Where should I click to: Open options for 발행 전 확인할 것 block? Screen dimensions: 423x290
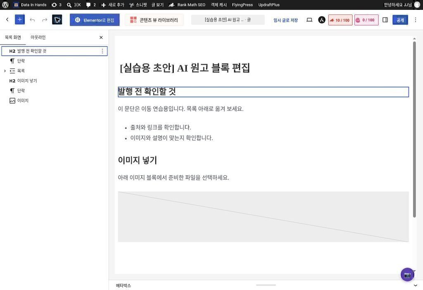pos(102,51)
